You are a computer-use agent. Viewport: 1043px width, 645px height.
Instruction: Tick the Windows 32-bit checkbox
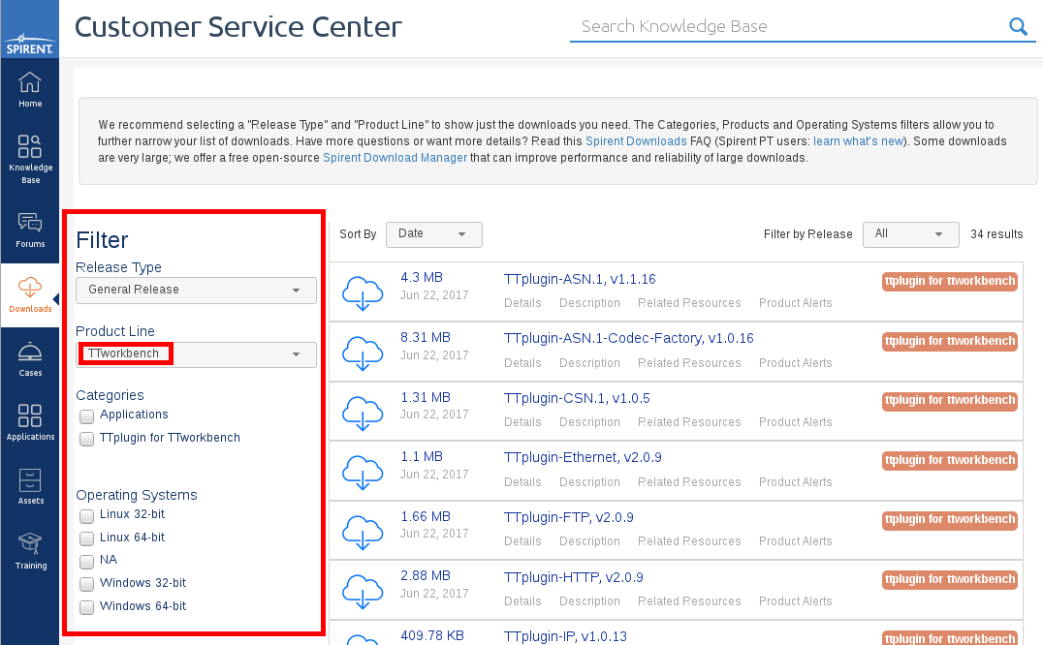click(x=86, y=585)
